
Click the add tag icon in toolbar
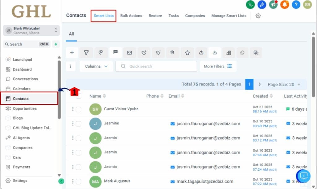coord(144,53)
